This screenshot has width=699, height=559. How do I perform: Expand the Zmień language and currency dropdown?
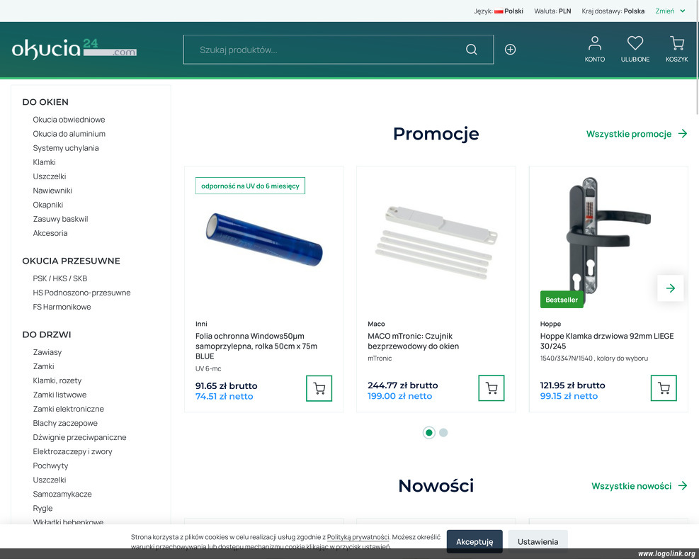(x=670, y=11)
